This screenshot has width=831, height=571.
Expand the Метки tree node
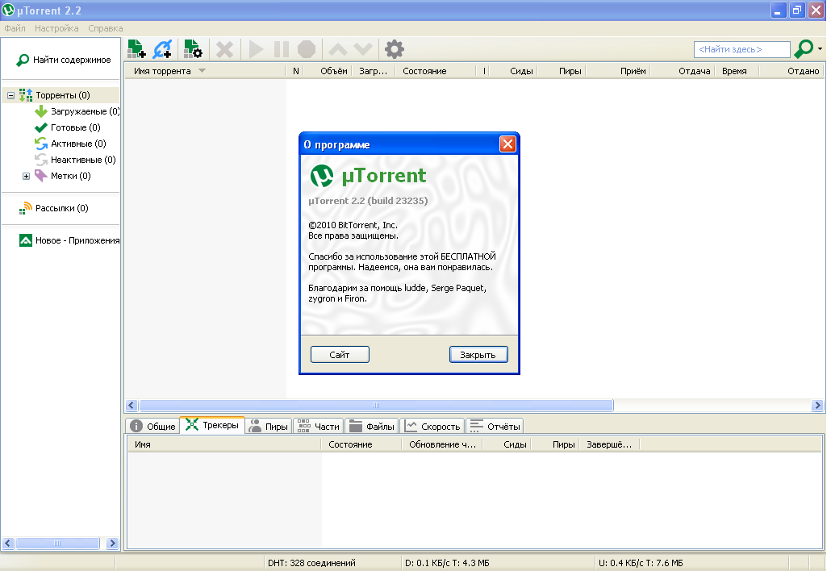point(26,176)
